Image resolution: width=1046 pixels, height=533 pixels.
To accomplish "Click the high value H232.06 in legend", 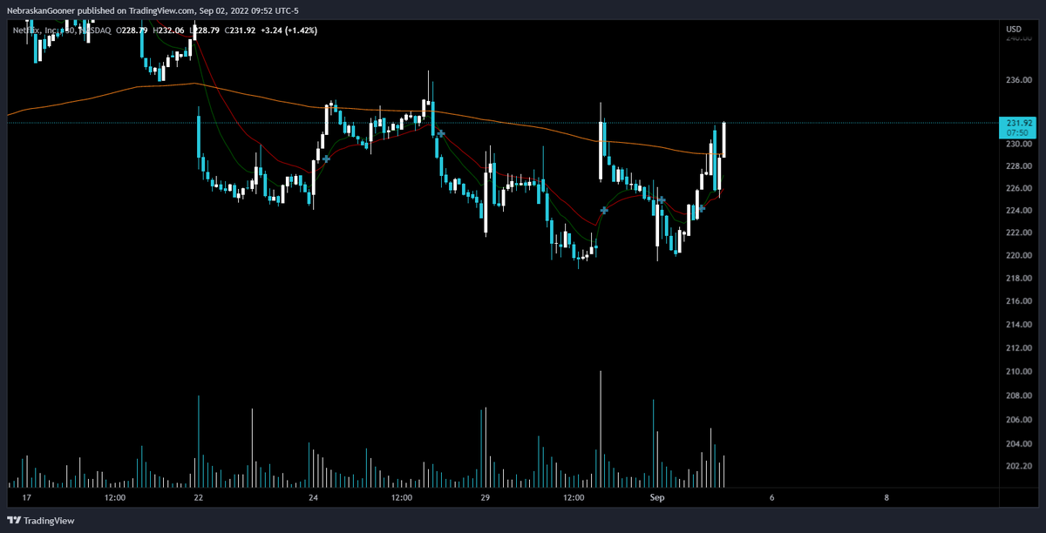I will pyautogui.click(x=167, y=30).
